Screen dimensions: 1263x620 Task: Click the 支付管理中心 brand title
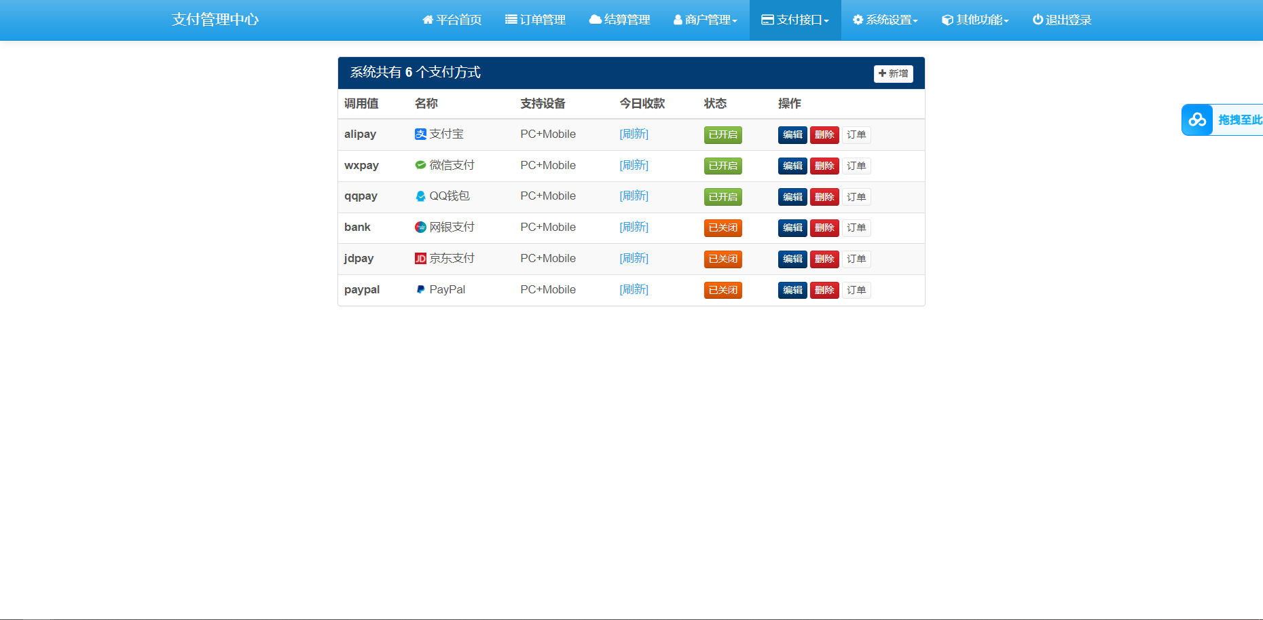tap(215, 20)
